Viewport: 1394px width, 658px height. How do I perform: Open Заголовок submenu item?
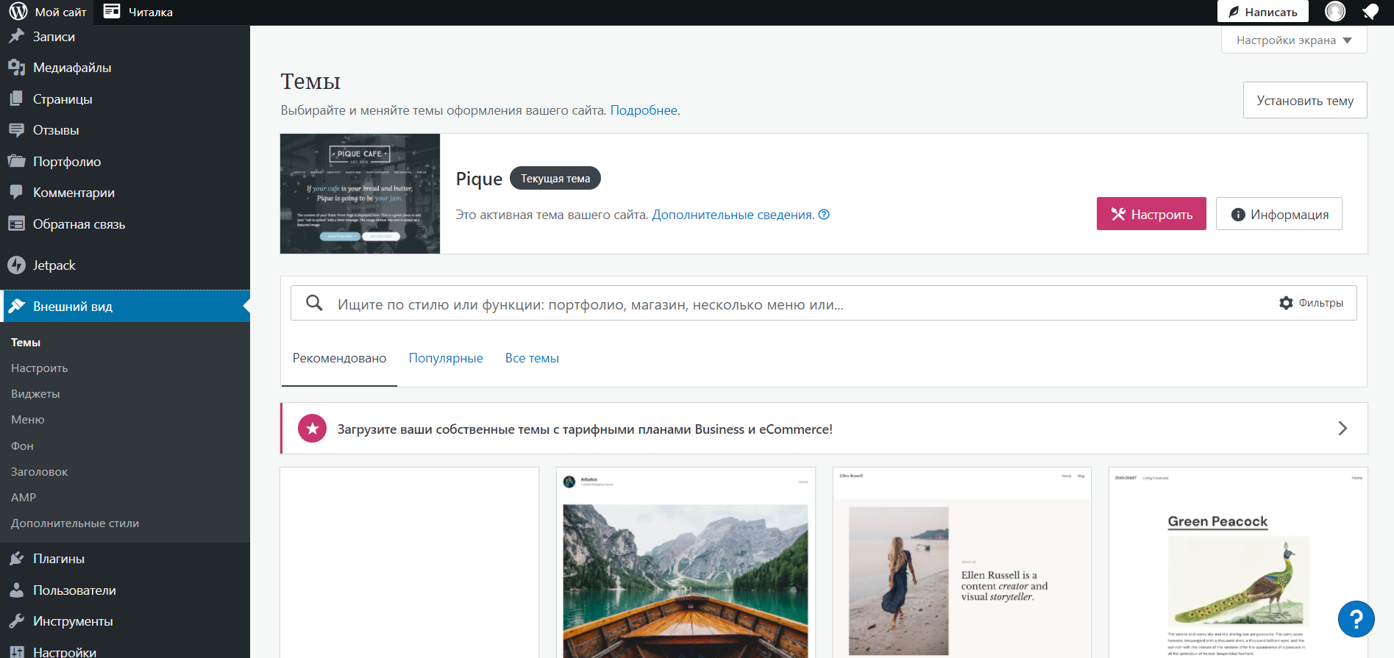point(40,472)
